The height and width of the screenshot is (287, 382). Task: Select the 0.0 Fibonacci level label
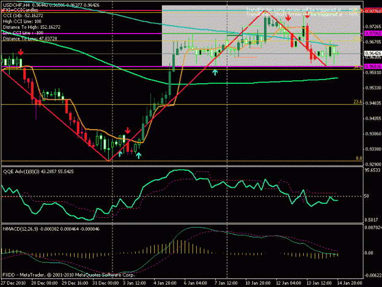[359, 158]
